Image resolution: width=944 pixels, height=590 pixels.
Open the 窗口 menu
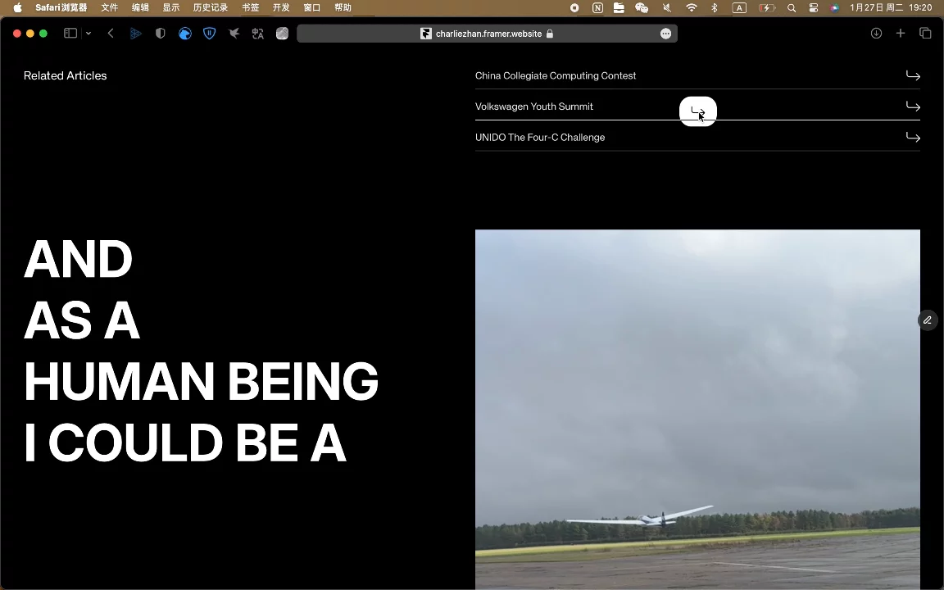tap(312, 8)
